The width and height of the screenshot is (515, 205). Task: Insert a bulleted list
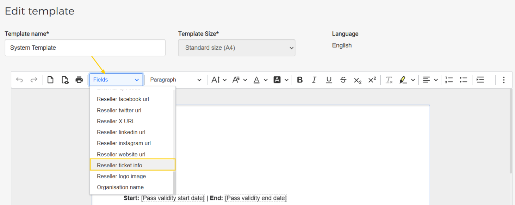pyautogui.click(x=463, y=80)
